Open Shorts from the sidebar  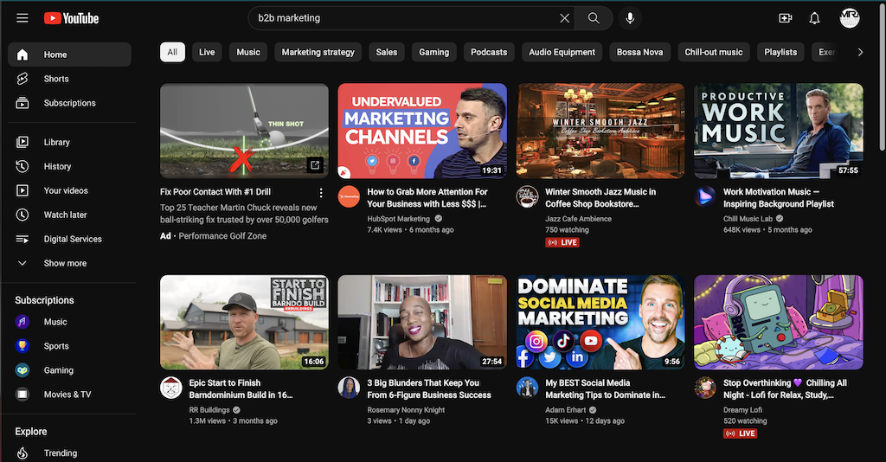pos(69,79)
